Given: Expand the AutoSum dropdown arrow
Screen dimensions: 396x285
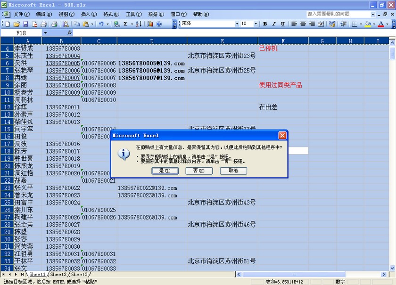Looking at the screenshot, I should (x=132, y=24).
